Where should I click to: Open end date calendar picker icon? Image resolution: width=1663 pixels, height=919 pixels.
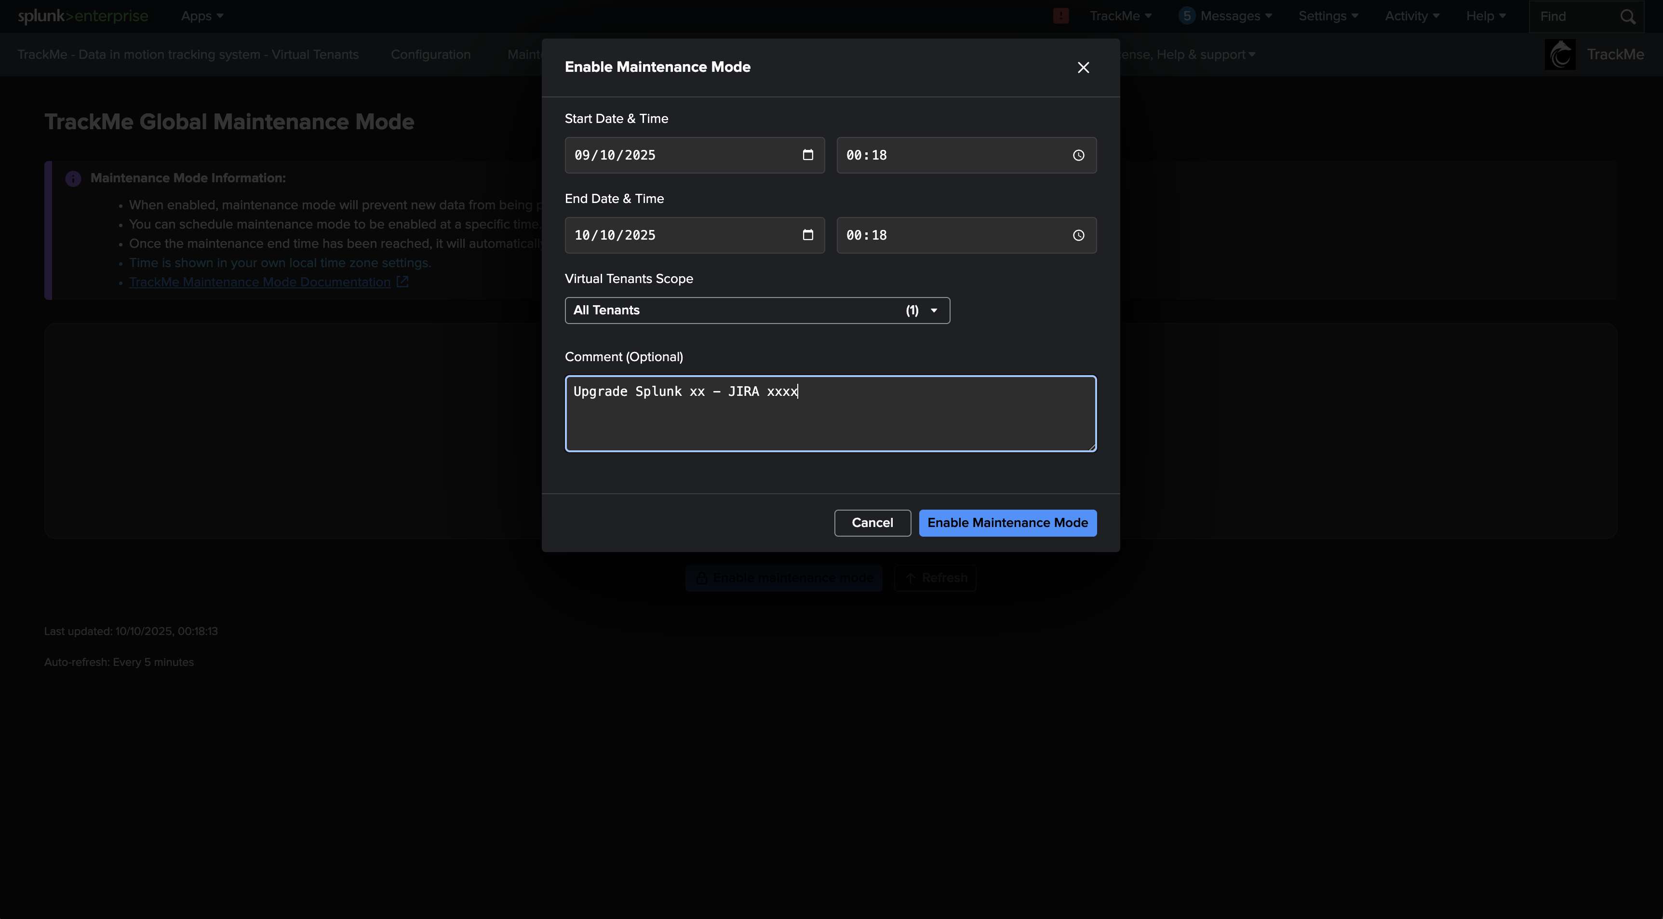point(807,235)
